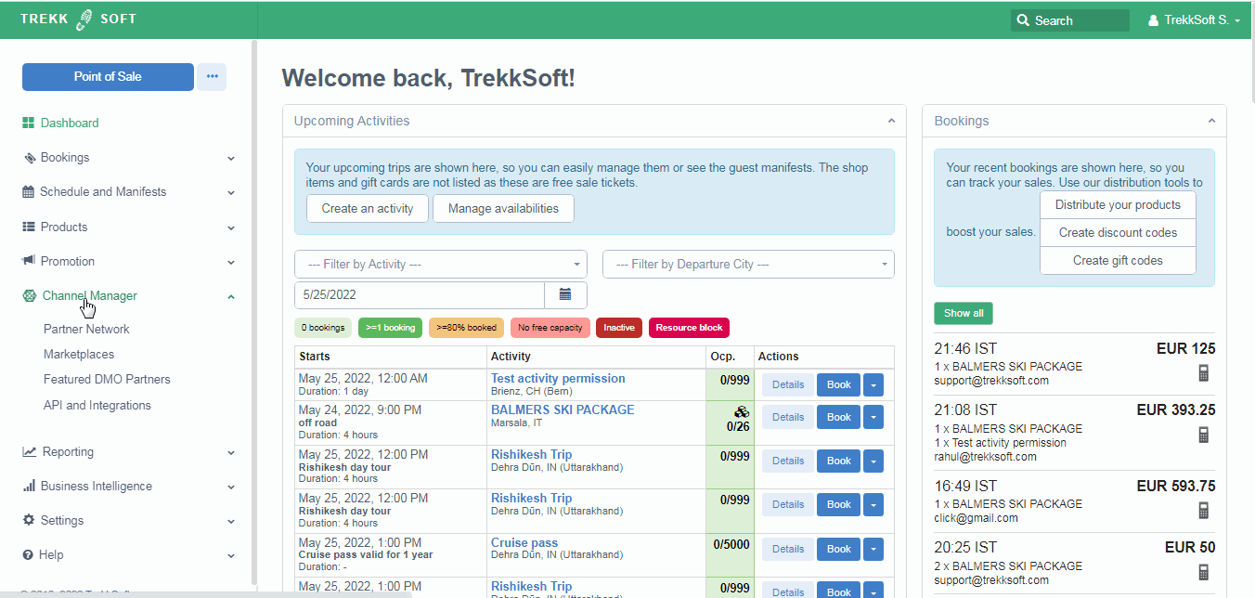
Task: Click the 0 bookings legend swatch
Action: [x=323, y=328]
